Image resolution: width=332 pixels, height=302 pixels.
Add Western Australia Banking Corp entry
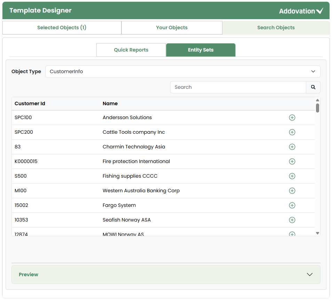pos(292,191)
